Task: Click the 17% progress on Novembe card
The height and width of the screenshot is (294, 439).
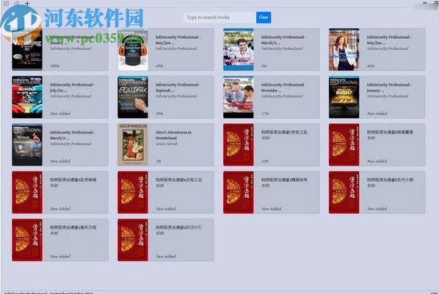Action: (265, 114)
